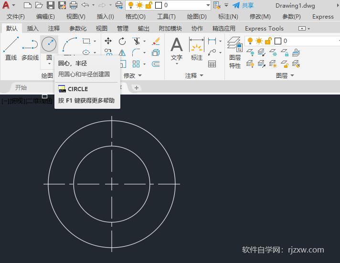Open the Linear dimension dropdown arrow
340x263 pixels.
(220, 41)
